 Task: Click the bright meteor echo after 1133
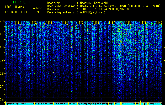(x=53, y=73)
